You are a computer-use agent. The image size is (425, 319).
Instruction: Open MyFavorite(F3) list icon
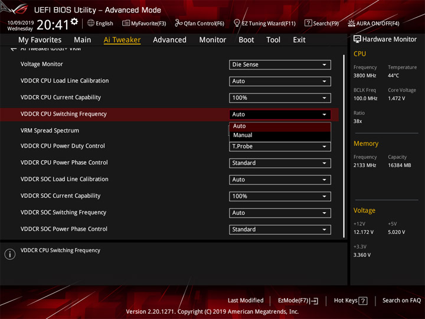click(126, 23)
